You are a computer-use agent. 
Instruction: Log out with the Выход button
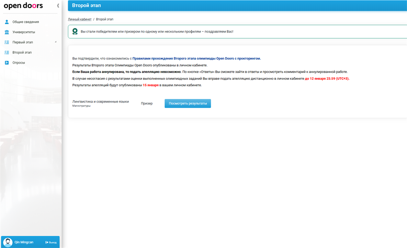(x=51, y=242)
